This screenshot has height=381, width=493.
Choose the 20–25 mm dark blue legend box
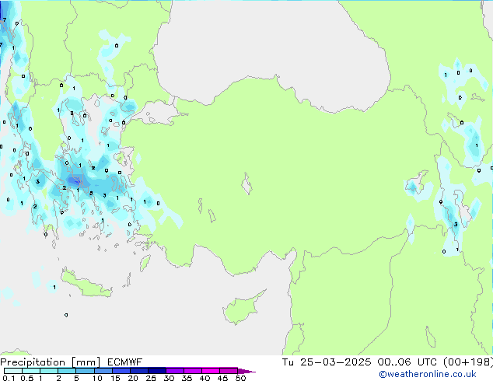tap(138, 371)
